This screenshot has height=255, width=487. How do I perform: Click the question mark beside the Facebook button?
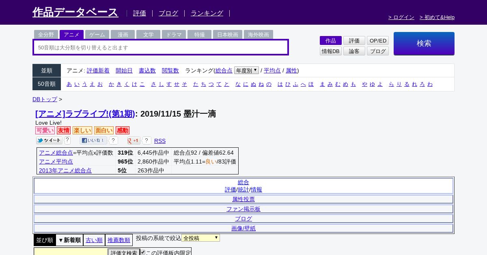click(x=114, y=140)
